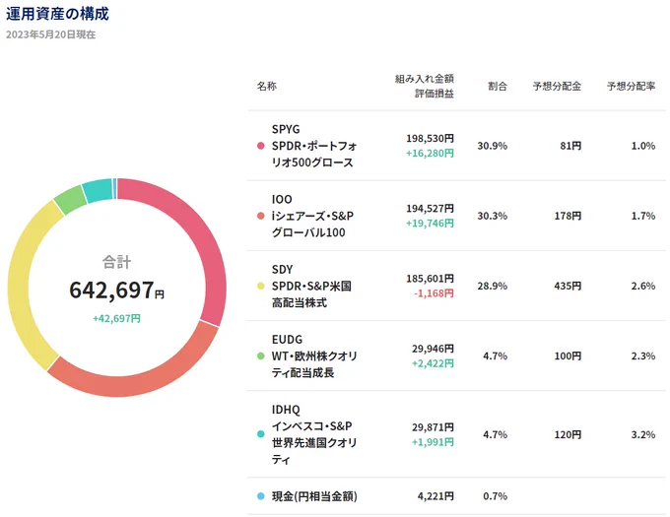
Task: Click the 割合 column header
Action: coord(498,86)
